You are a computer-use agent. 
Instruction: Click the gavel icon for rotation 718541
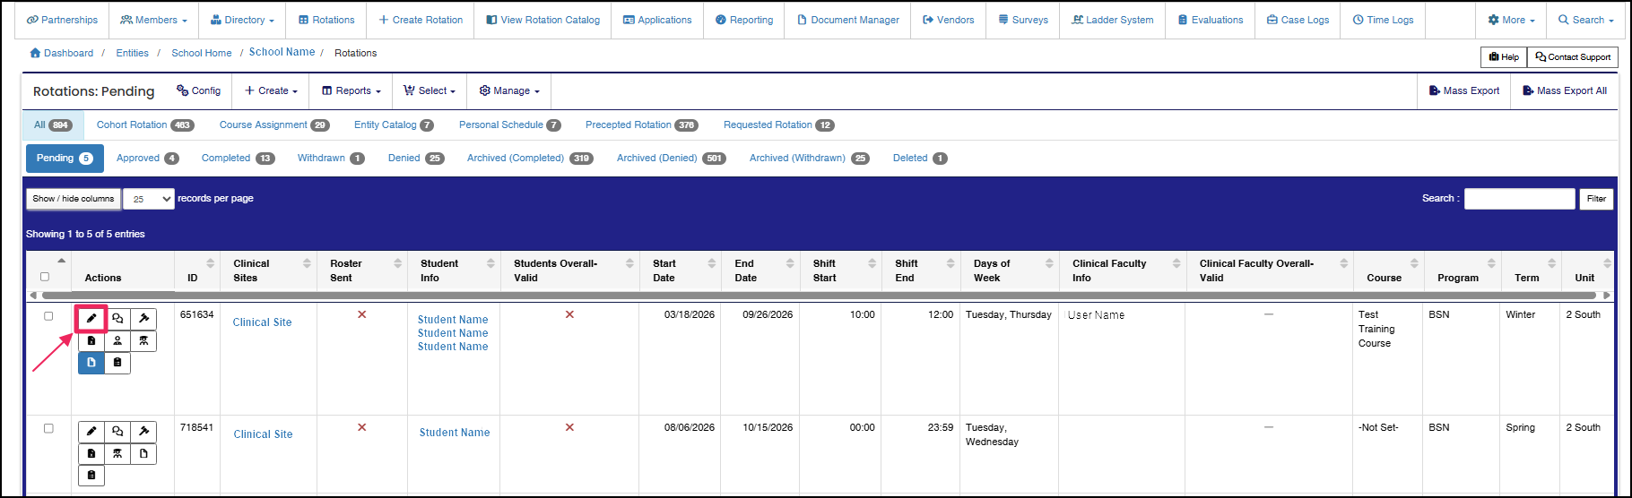[x=143, y=432]
